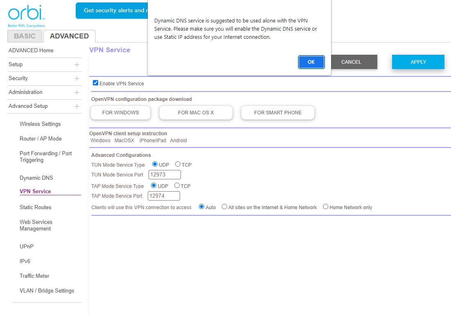Open the ADVANCED tab
Viewport: 451px width, 315px height.
[69, 36]
